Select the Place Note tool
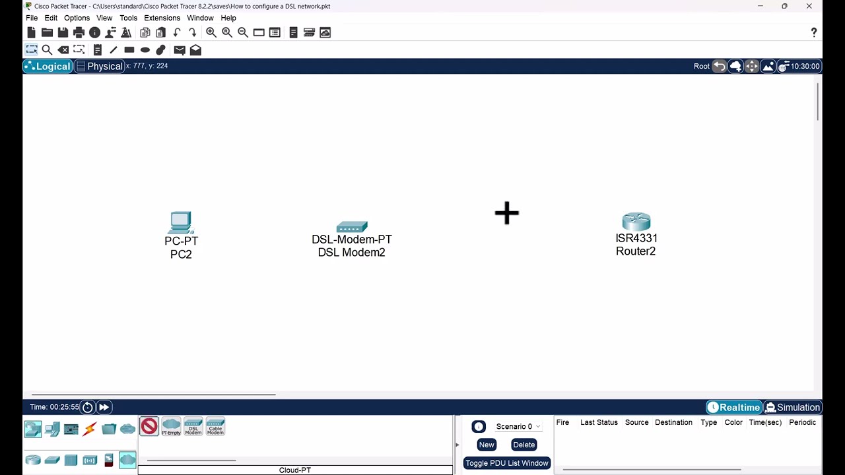845x475 pixels. coord(97,49)
